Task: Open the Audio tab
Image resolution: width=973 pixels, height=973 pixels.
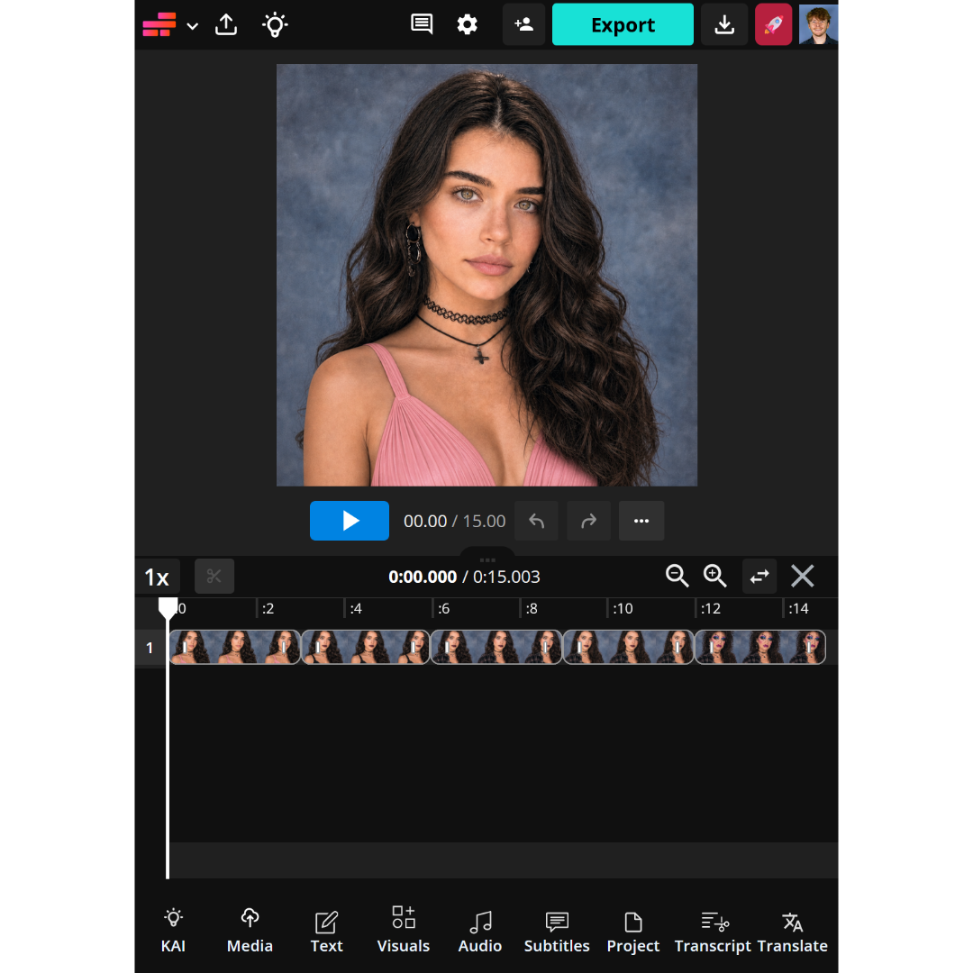Action: tap(479, 930)
